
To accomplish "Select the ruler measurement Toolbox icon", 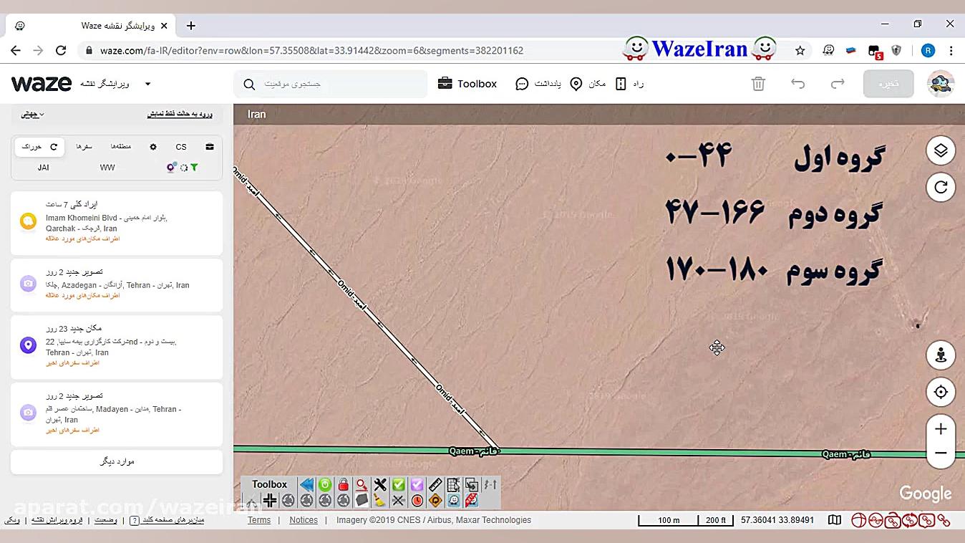I will point(435,485).
